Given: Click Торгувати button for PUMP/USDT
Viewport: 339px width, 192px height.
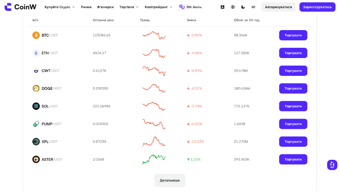Looking at the screenshot, I should tap(293, 124).
